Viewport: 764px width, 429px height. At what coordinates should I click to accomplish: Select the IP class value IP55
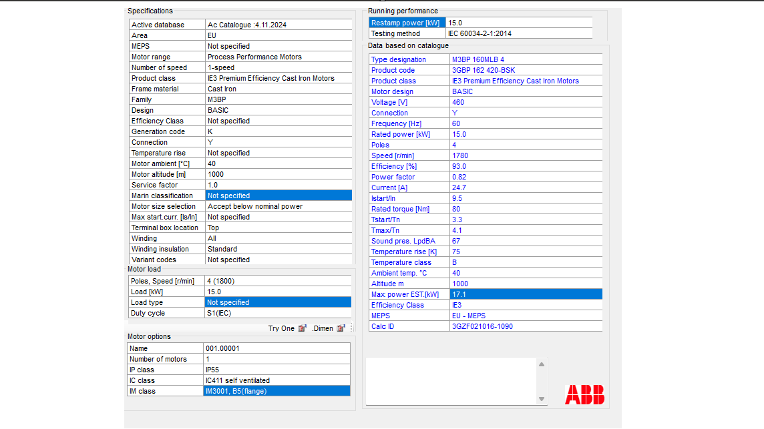tap(276, 370)
